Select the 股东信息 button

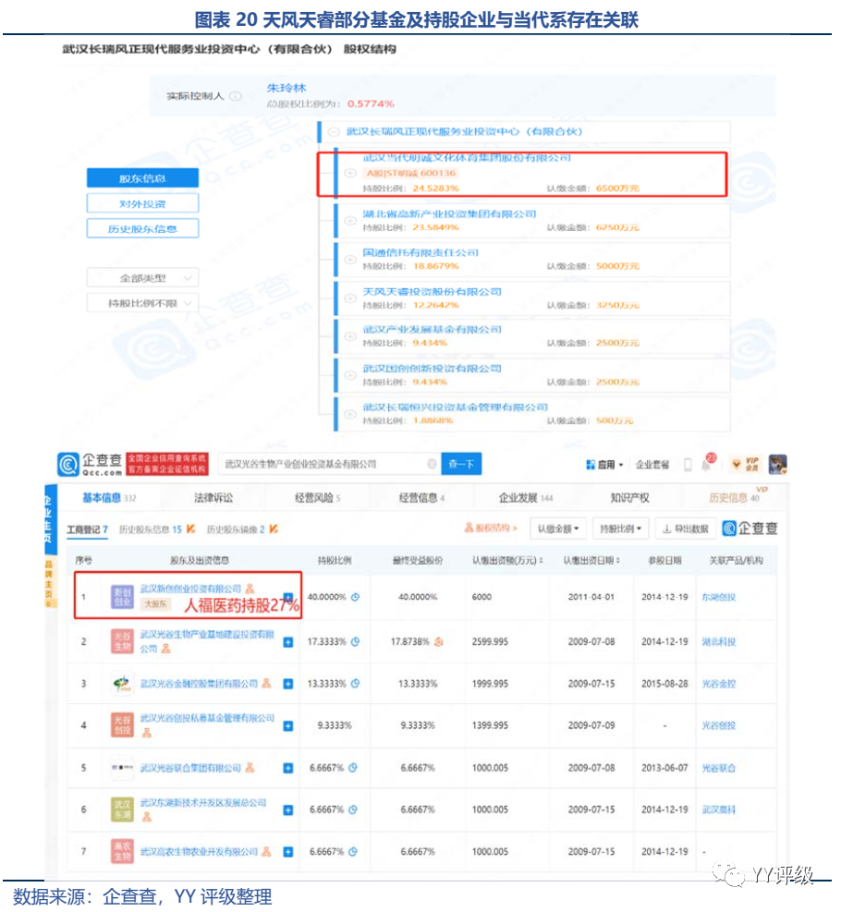click(x=142, y=178)
